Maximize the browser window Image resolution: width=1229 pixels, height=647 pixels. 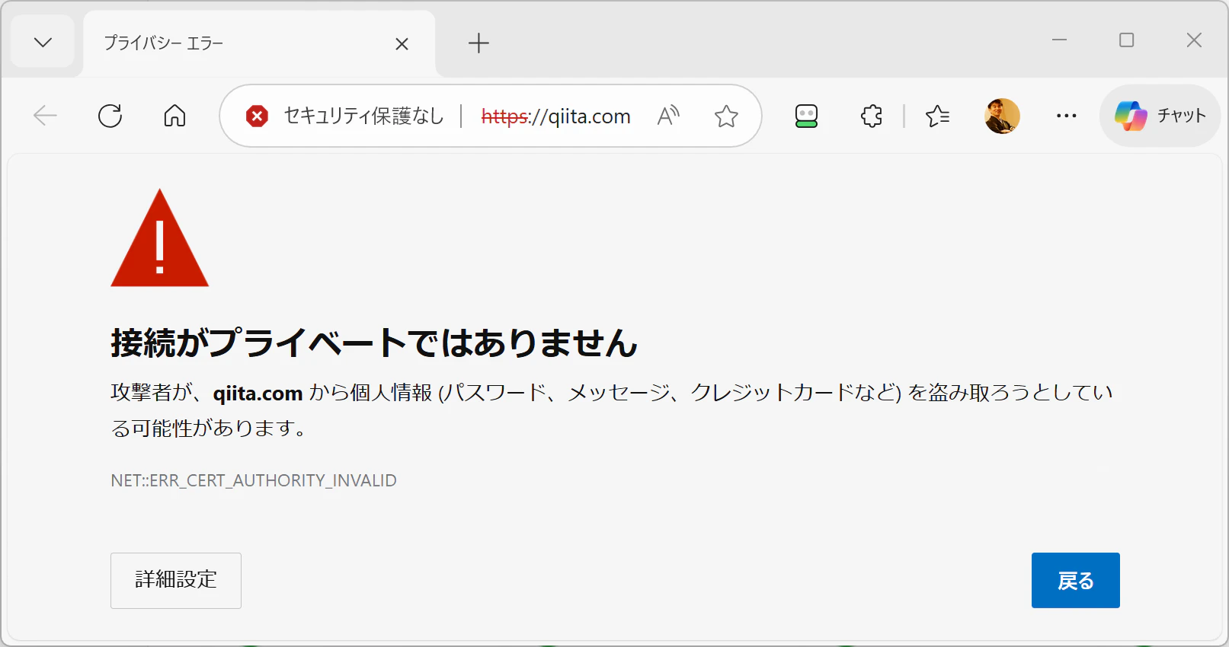(x=1127, y=40)
